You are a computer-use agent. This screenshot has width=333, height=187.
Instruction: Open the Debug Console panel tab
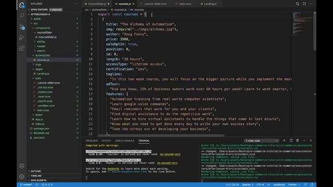(125, 141)
